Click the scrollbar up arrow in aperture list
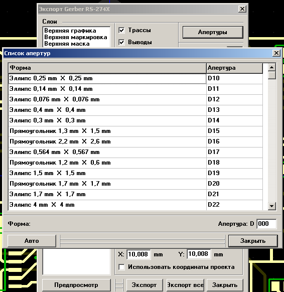The height and width of the screenshot is (292, 284). tap(272, 67)
